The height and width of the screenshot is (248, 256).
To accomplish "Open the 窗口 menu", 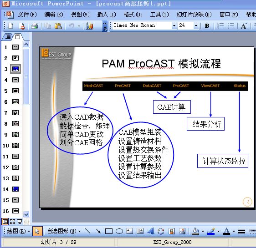I will click(x=229, y=15).
